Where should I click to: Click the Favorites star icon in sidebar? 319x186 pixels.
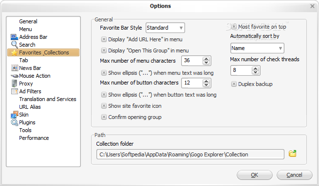click(14, 52)
